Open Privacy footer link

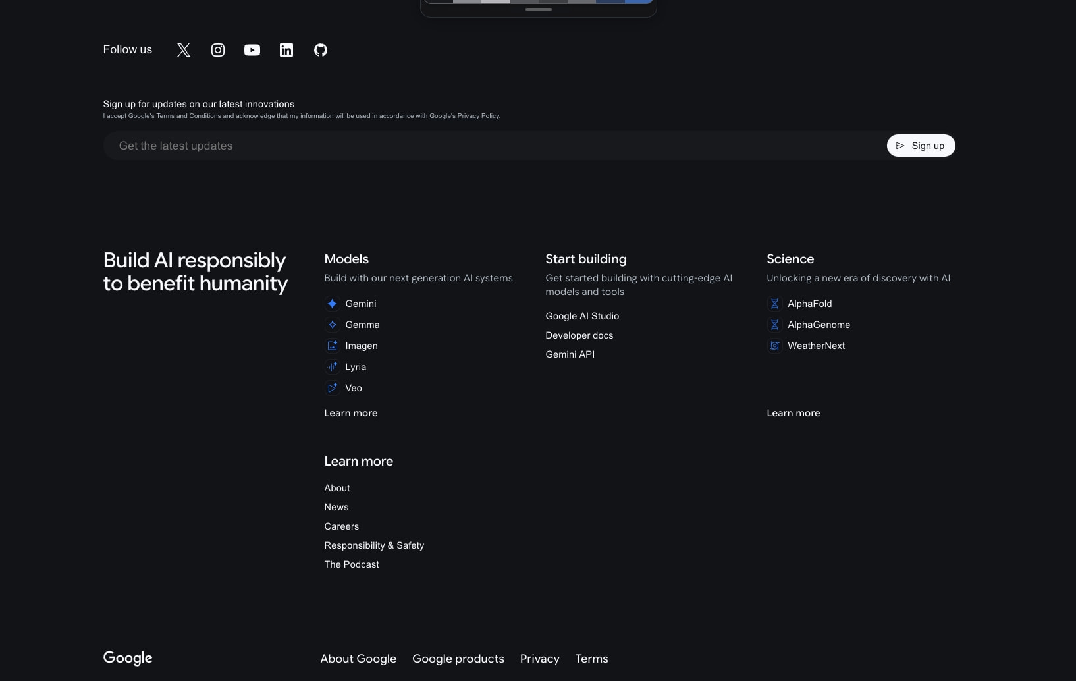point(540,659)
